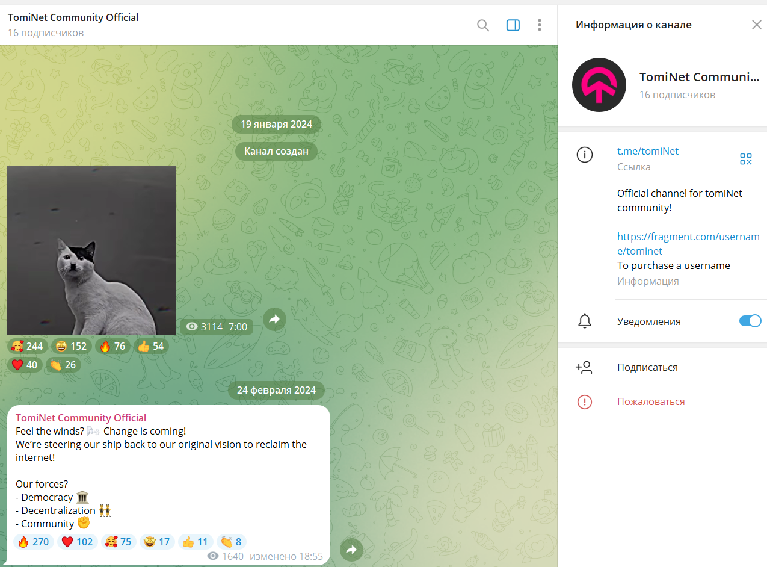Click the clapping reaction with 8
767x567 pixels.
tap(232, 542)
